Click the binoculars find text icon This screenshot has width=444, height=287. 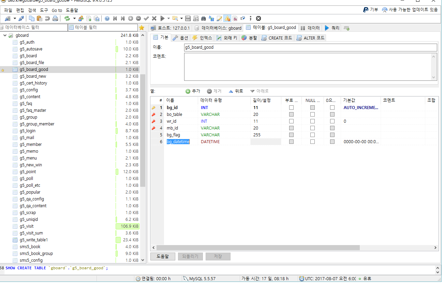[x=204, y=18]
